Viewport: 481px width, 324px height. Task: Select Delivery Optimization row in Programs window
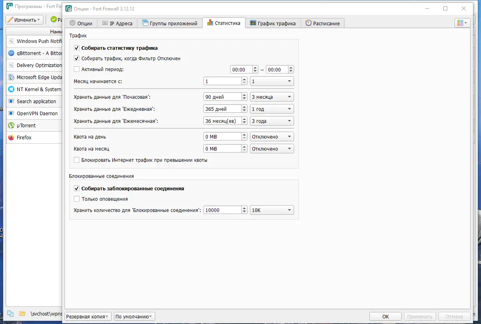coord(34,65)
